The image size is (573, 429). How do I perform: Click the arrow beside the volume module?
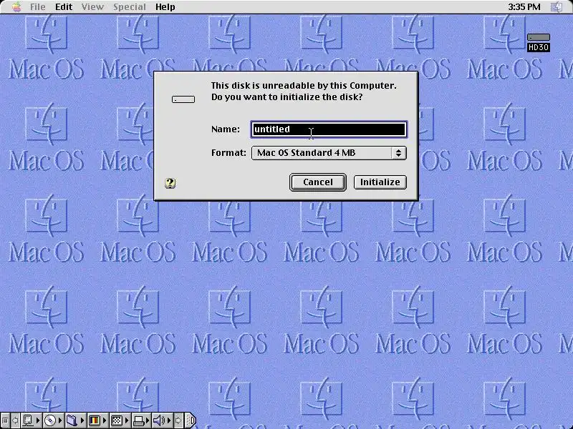click(x=169, y=420)
